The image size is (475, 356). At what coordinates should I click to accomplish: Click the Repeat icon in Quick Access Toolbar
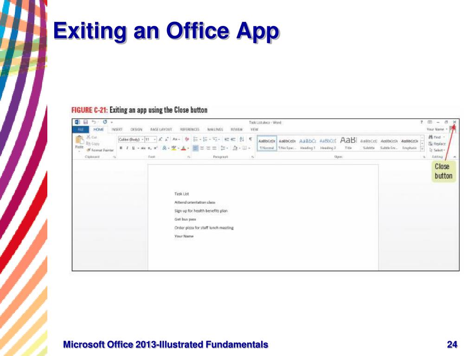click(105, 122)
